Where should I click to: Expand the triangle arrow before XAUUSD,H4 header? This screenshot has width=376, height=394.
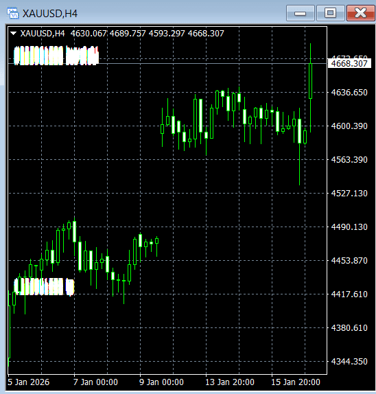[13, 33]
